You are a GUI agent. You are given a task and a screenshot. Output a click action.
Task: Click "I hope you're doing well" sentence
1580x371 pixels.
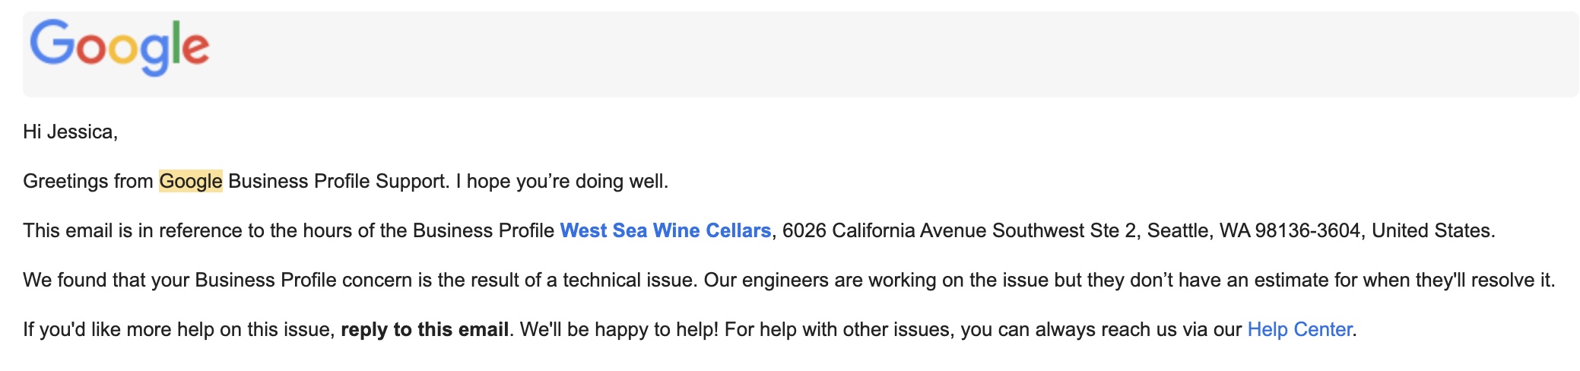coord(566,182)
